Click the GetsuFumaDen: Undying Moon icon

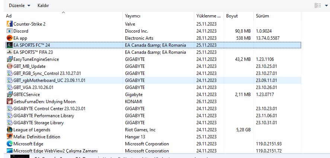10,102
